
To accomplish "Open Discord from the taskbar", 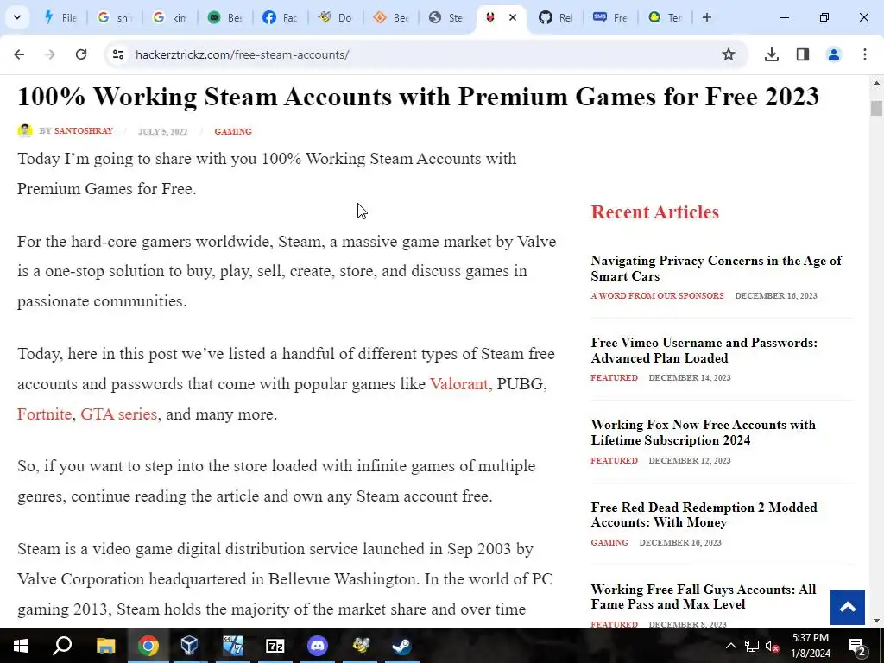I will point(318,646).
